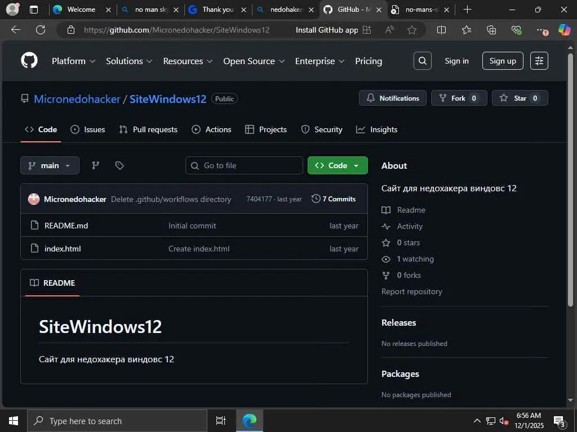Open the SiteWindows12 repository link

pos(168,99)
